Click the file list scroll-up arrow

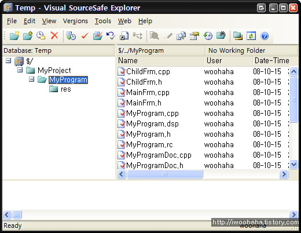pyautogui.click(x=293, y=72)
